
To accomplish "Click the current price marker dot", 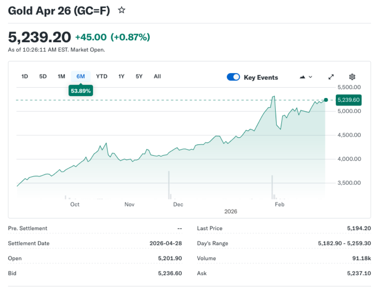I will 325,100.
